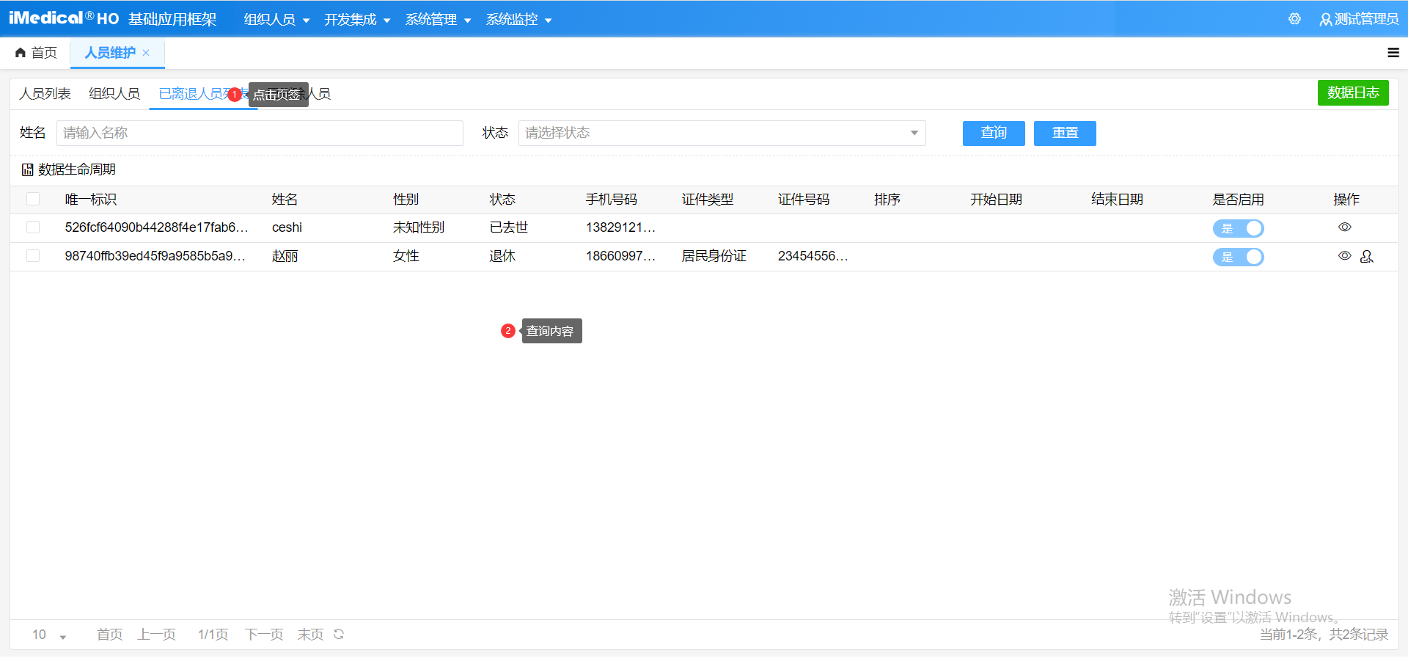Screen dimensions: 1408x661
Task: Click the 排序 column header
Action: [x=887, y=200]
